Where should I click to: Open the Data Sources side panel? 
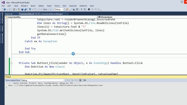[2, 38]
